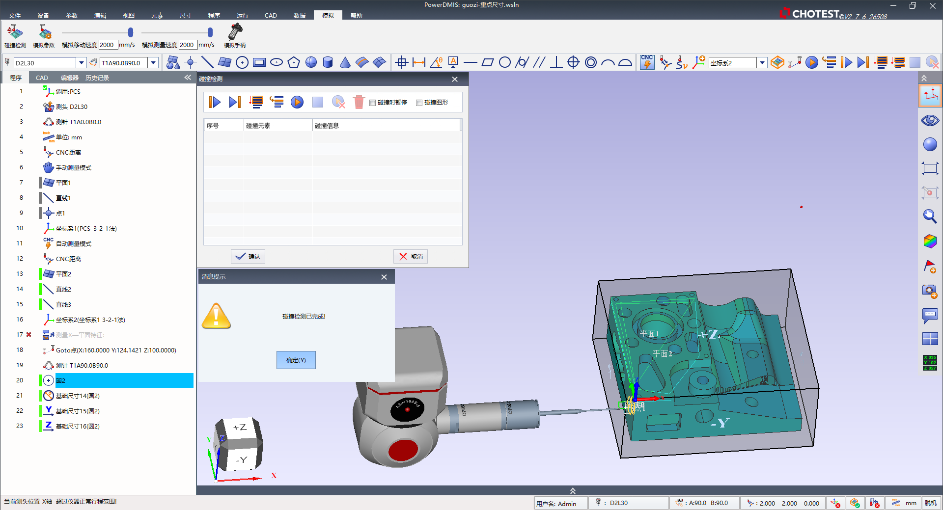Collapse the left program panel
This screenshot has width=943, height=510.
coord(188,78)
